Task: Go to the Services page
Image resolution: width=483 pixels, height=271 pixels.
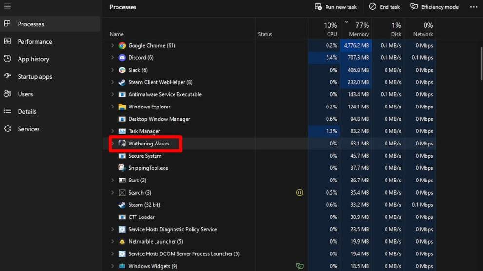Action: (50, 129)
